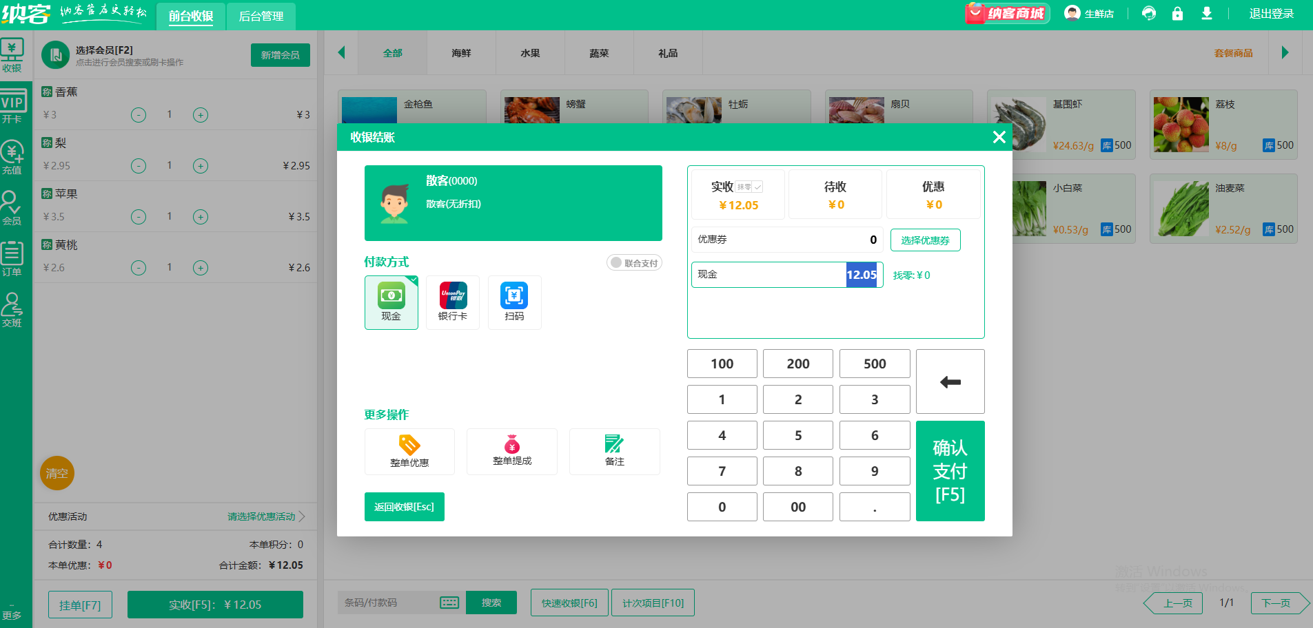This screenshot has height=628, width=1313.
Task: Open the 海鲜 category tab
Action: 460,52
